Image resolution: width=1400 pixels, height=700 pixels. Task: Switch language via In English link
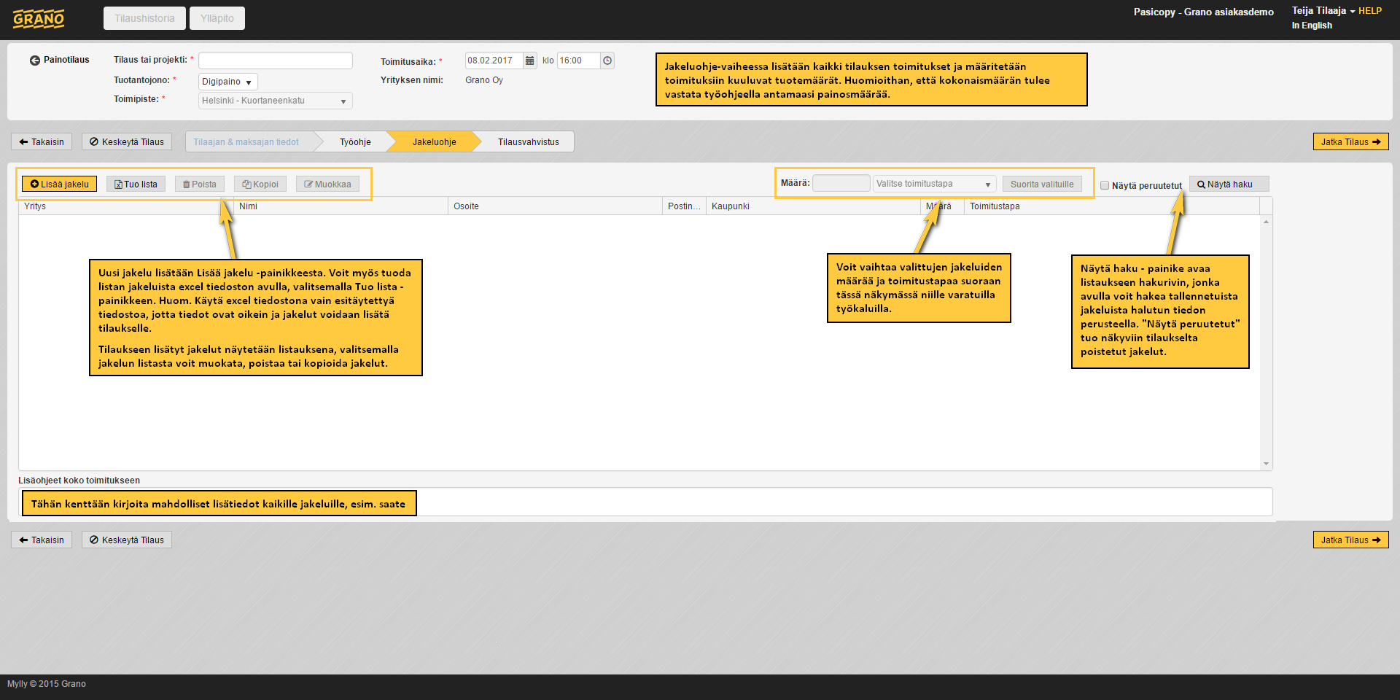(1311, 26)
